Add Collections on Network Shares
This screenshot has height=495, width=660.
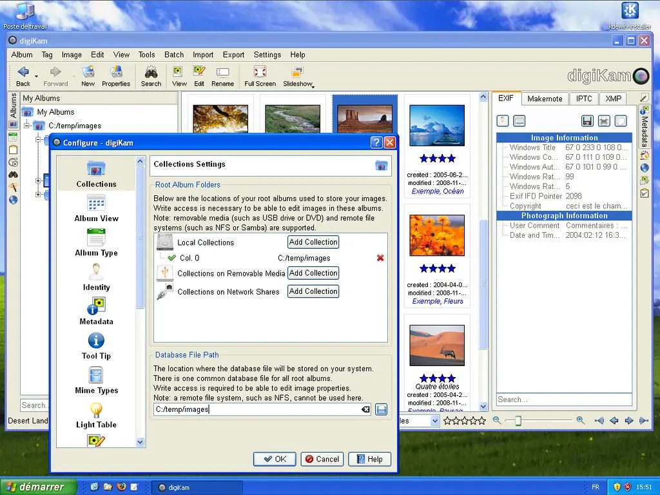click(x=313, y=291)
